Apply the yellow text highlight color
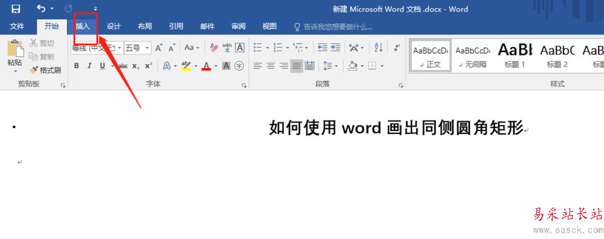This screenshot has width=604, height=239. 187,66
